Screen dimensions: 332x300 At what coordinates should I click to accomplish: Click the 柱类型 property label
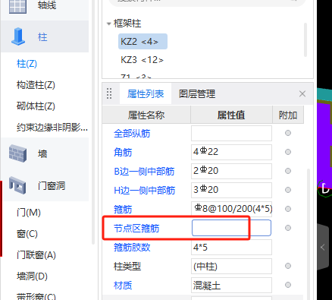click(127, 266)
